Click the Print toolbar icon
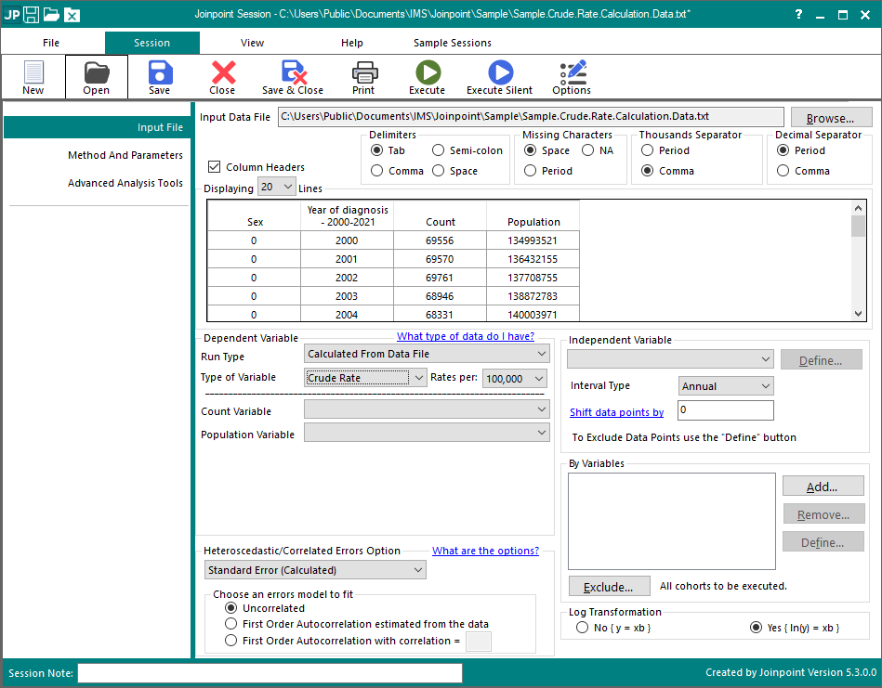The height and width of the screenshot is (688, 882). click(x=363, y=76)
